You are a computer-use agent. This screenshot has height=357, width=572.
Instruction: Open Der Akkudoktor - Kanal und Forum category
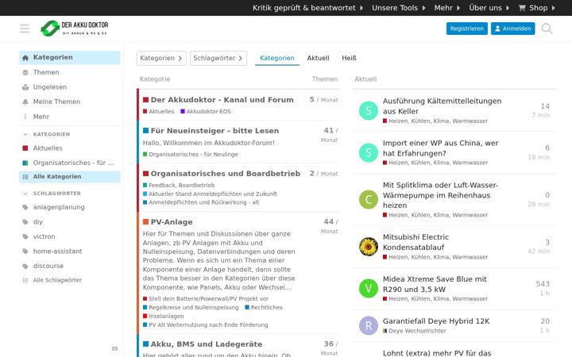(222, 100)
